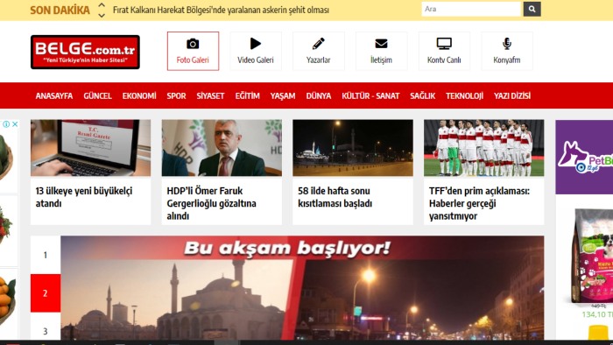Open Resmi Gazete laptop news thumbnail
This screenshot has width=613, height=345.
pos(91,148)
